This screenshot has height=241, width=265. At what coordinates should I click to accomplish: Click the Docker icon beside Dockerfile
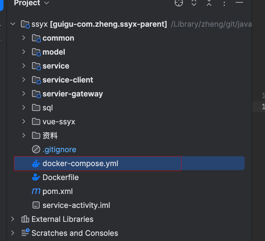[x=36, y=177]
